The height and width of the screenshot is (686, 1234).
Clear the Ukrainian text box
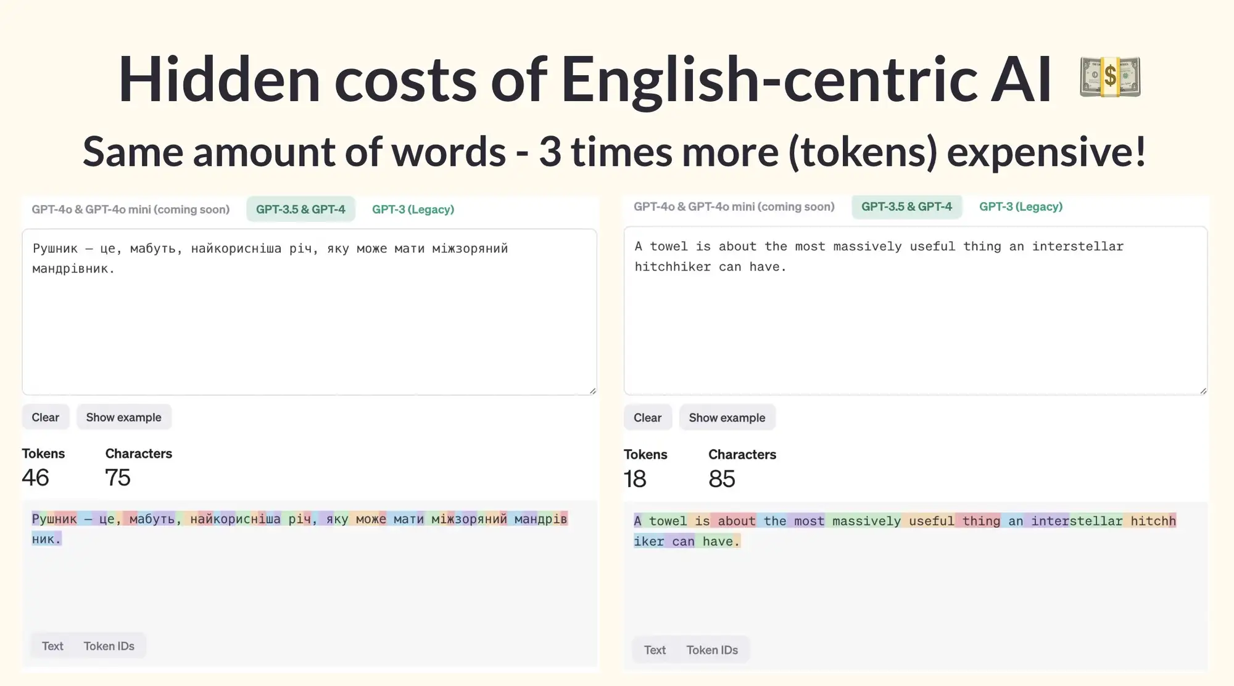pyautogui.click(x=46, y=417)
